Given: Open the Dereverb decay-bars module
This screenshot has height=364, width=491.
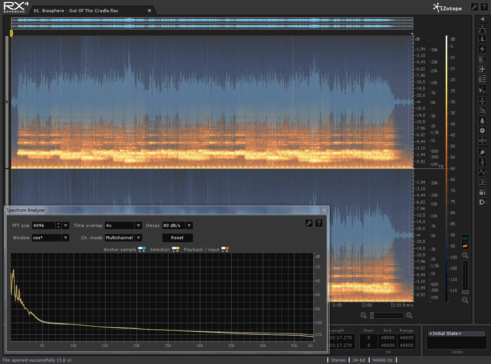Looking at the screenshot, I should 482,89.
